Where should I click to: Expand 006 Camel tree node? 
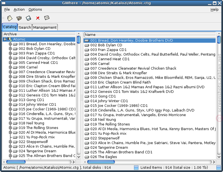pyautogui.click(x=10, y=67)
